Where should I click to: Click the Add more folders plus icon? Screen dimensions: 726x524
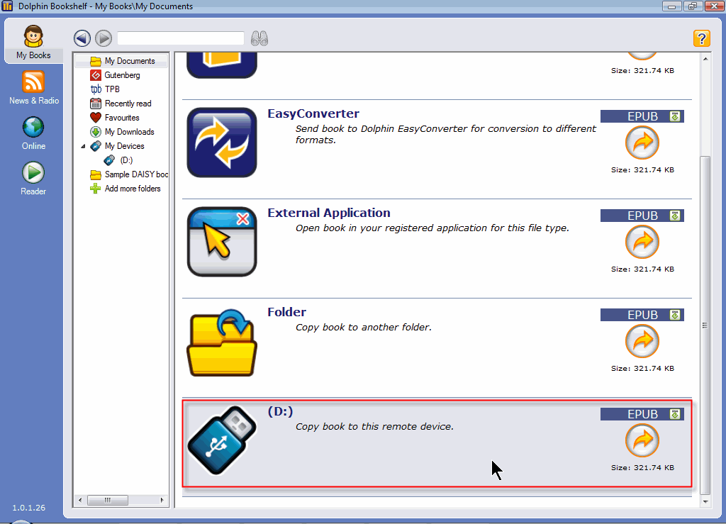point(96,189)
